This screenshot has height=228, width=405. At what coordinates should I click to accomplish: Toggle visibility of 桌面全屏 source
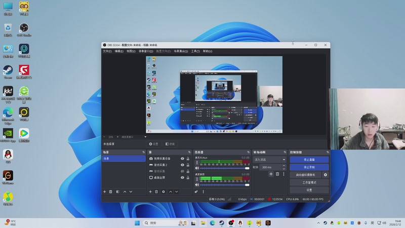[x=182, y=178]
